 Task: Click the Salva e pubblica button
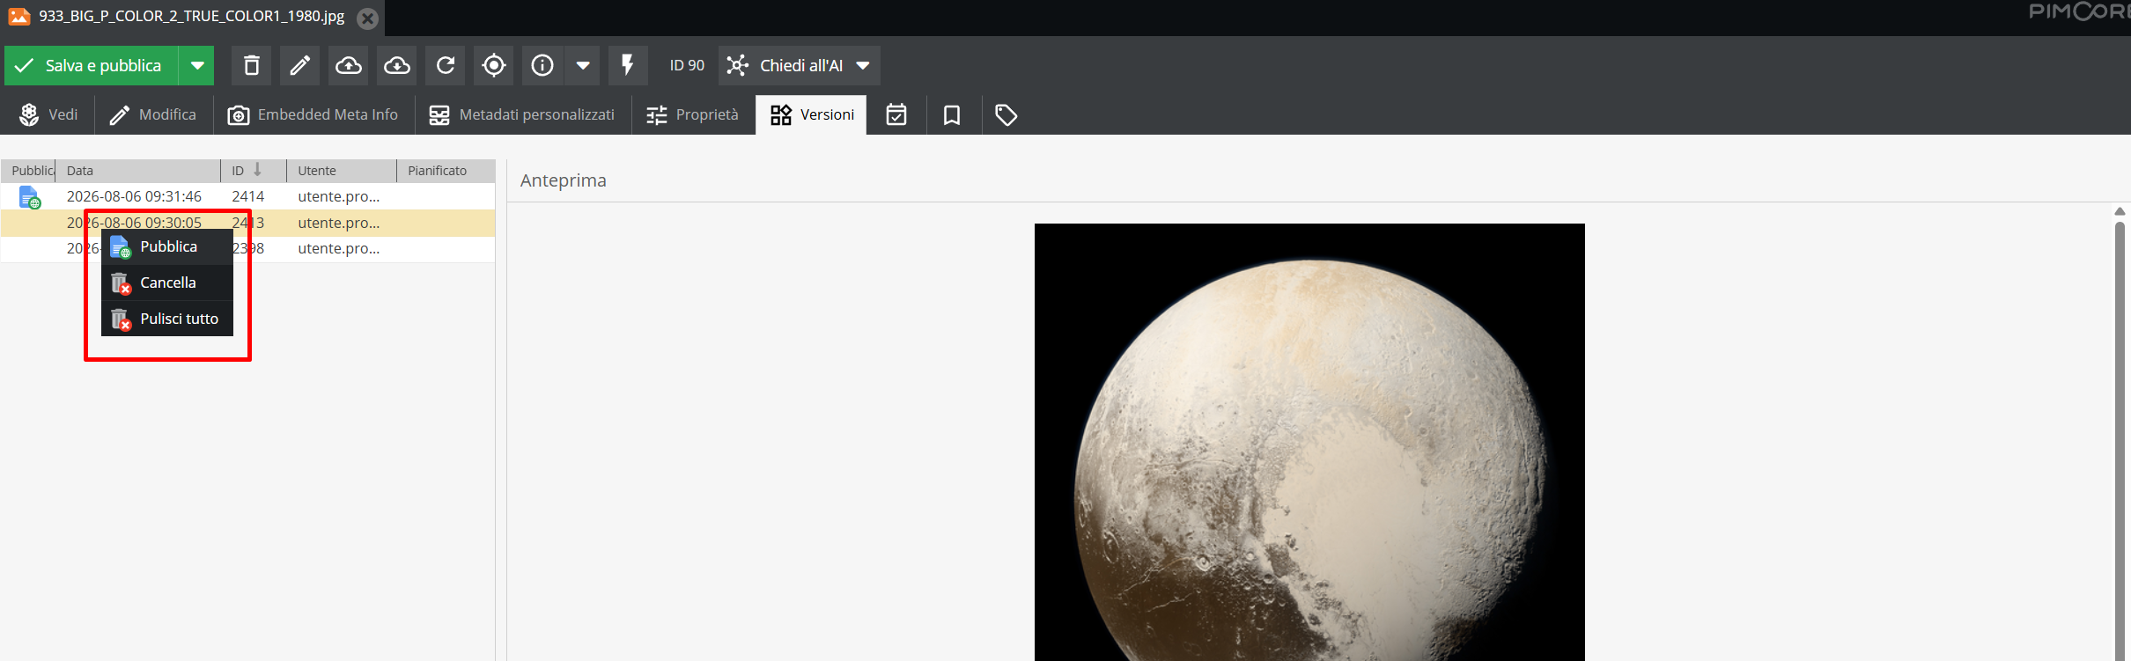pyautogui.click(x=92, y=65)
